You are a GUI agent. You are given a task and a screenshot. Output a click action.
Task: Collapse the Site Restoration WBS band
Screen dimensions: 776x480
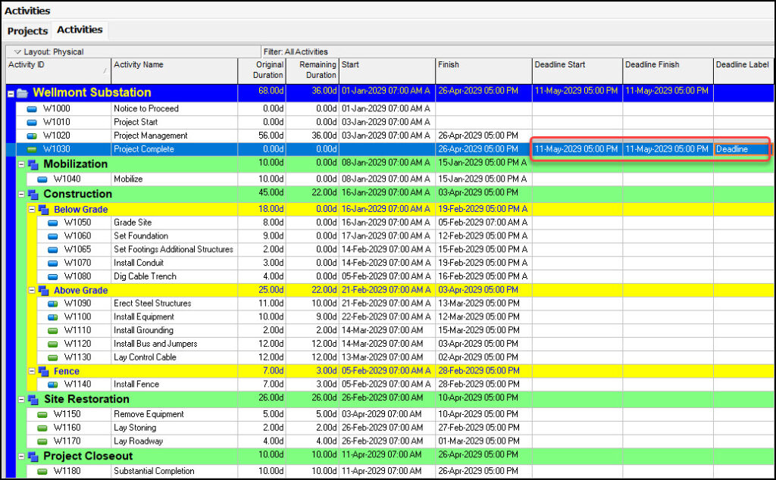coord(21,399)
